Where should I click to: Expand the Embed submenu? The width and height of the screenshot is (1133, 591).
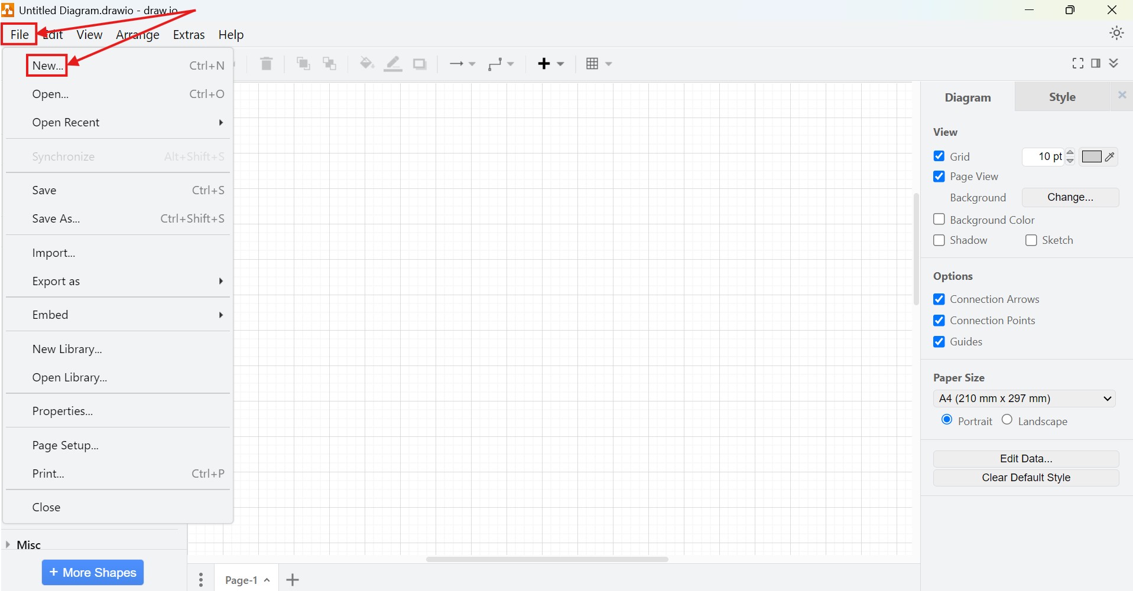coord(117,315)
